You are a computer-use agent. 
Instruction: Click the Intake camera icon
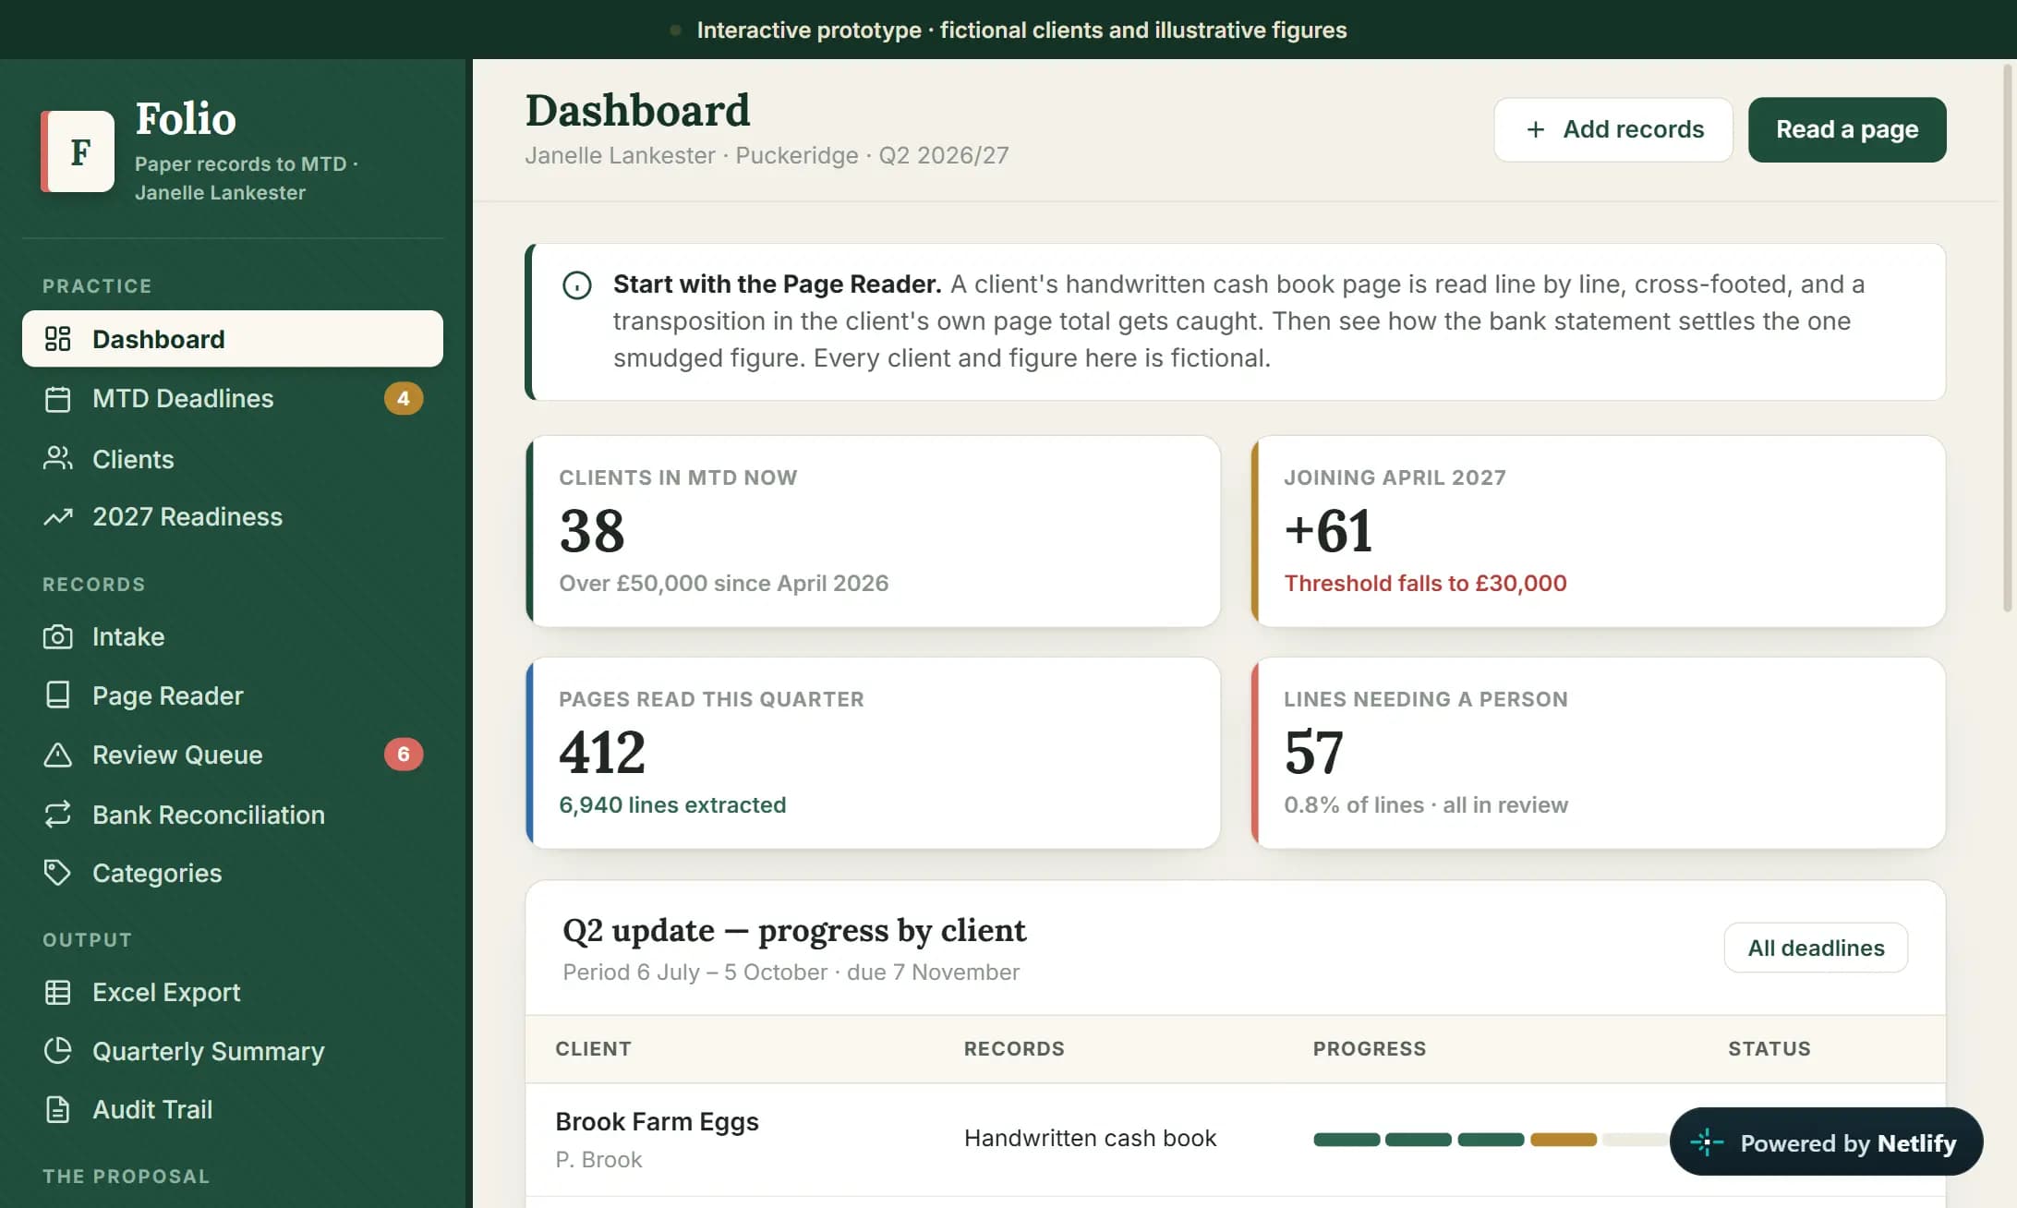[57, 637]
